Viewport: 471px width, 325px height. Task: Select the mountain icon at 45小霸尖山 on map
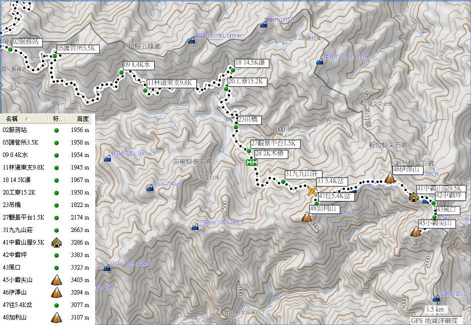[415, 231]
